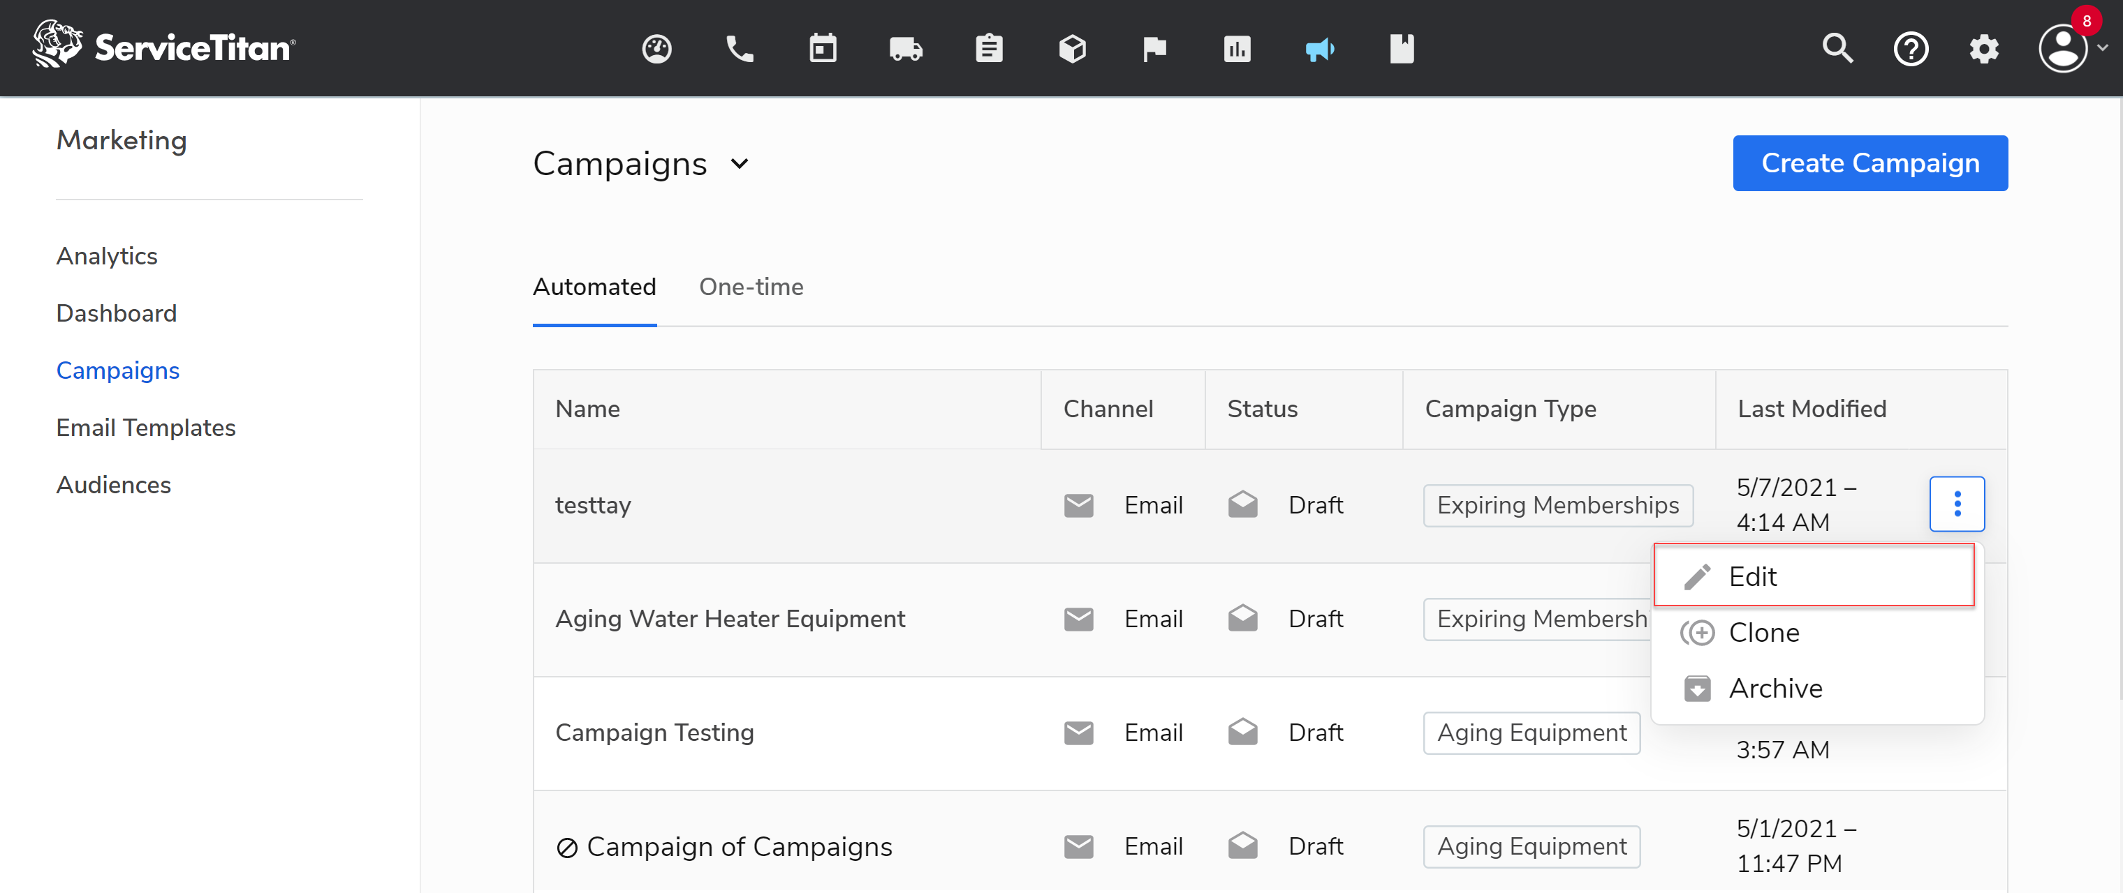Click the search magnifier icon
This screenshot has width=2123, height=893.
click(x=1837, y=49)
